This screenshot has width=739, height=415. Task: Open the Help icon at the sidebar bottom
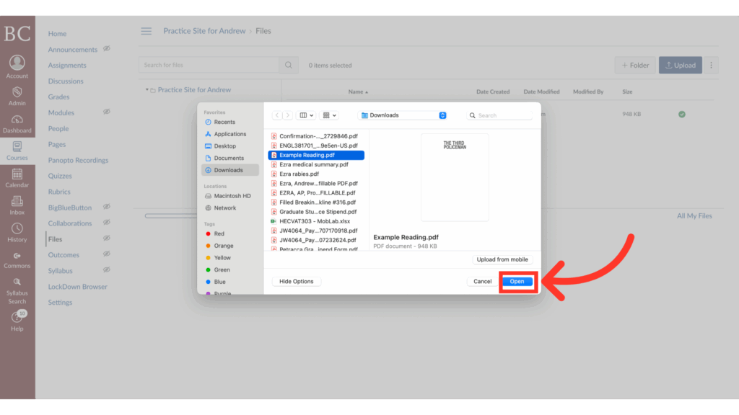17,315
